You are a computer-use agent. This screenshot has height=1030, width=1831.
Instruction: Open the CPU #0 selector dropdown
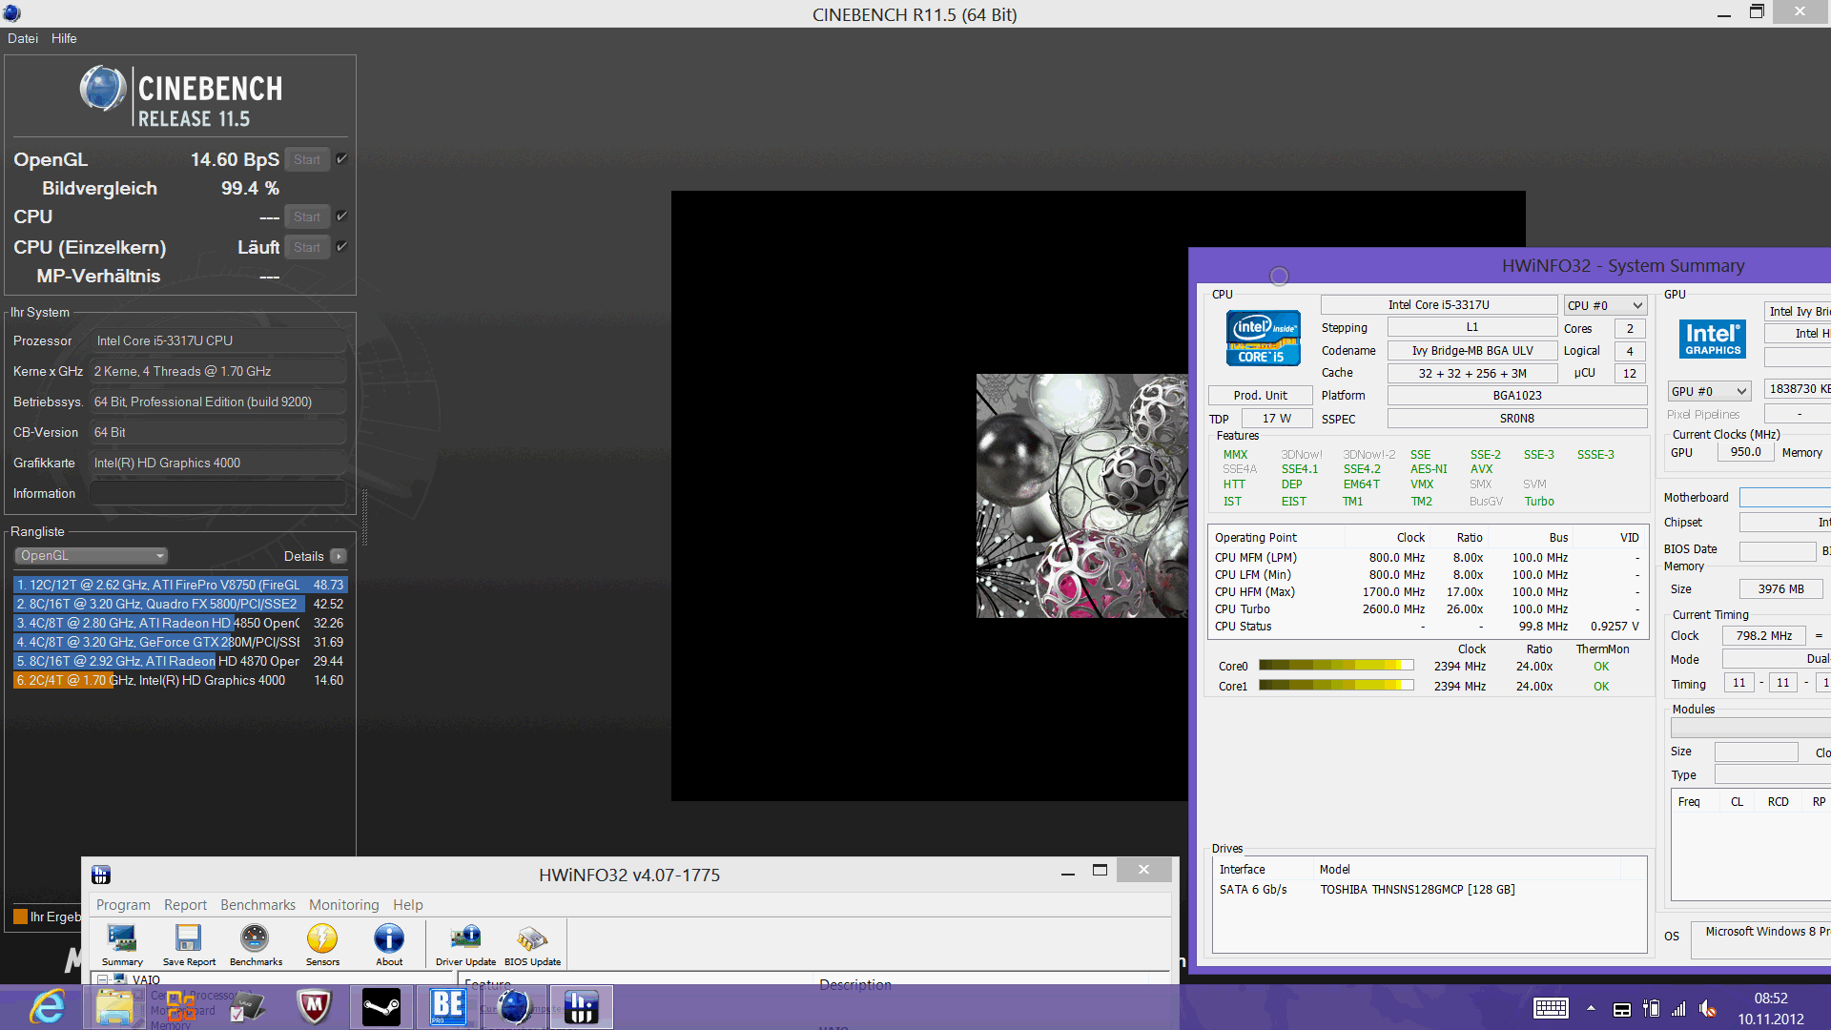tap(1606, 305)
